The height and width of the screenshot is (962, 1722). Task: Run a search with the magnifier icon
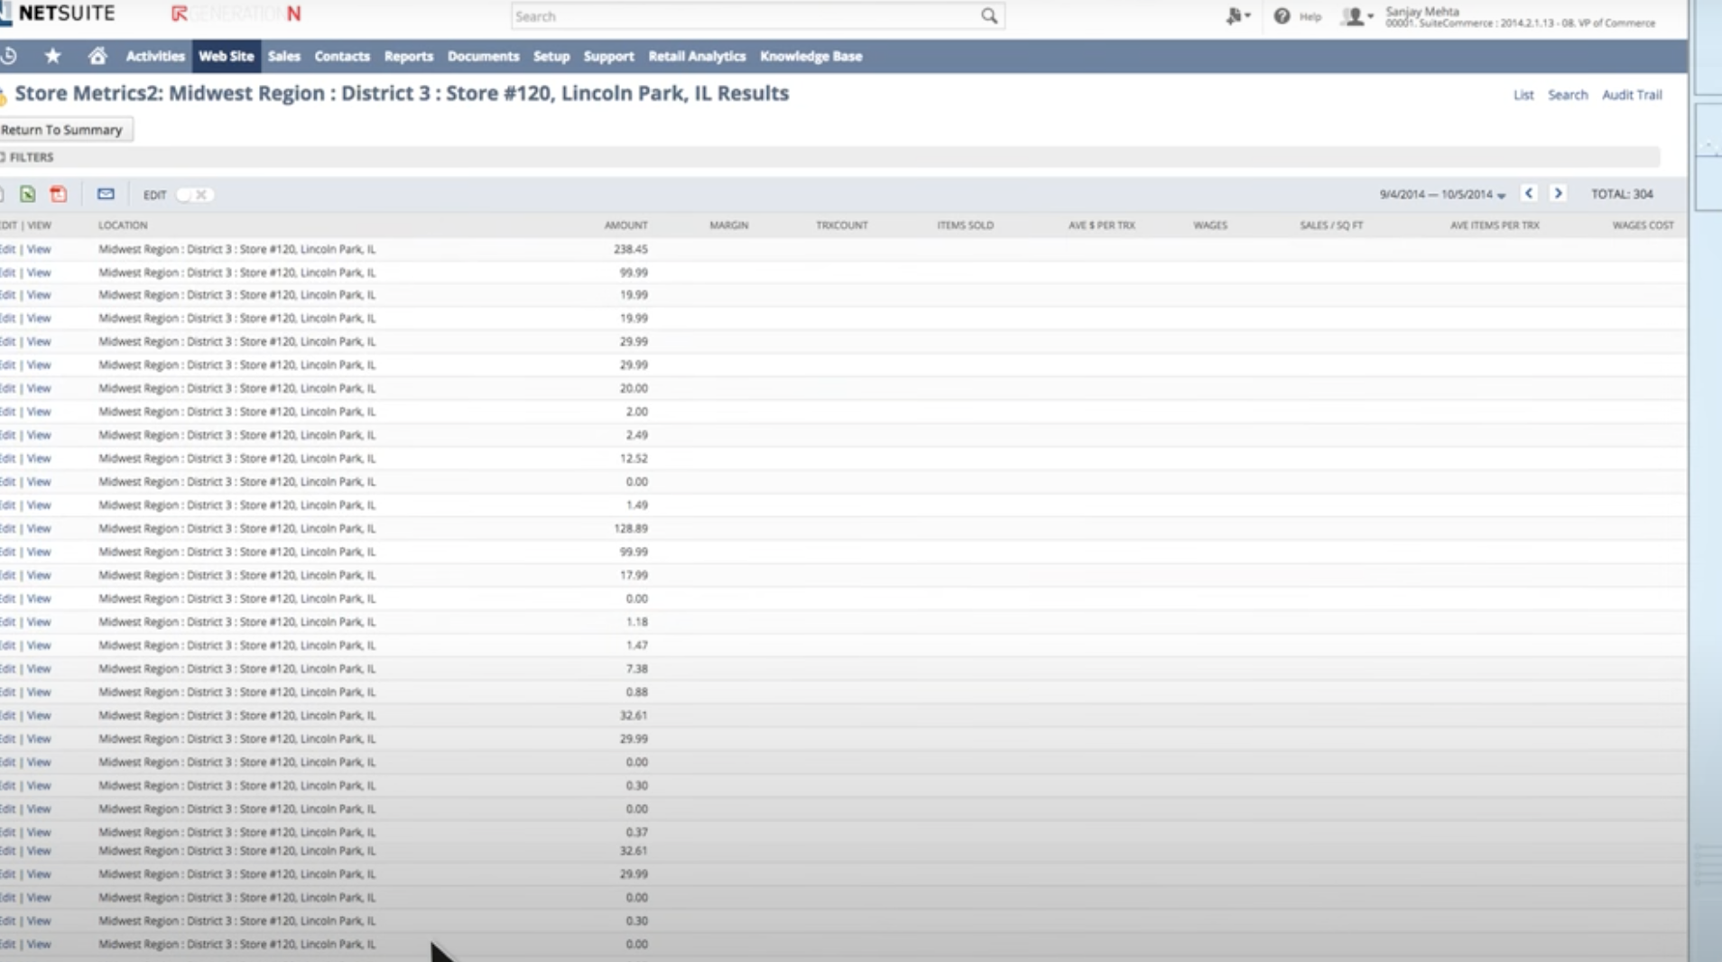(989, 15)
